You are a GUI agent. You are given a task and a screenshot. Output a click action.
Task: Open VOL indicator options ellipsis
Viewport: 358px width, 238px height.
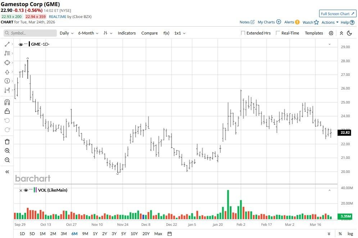[31, 189]
